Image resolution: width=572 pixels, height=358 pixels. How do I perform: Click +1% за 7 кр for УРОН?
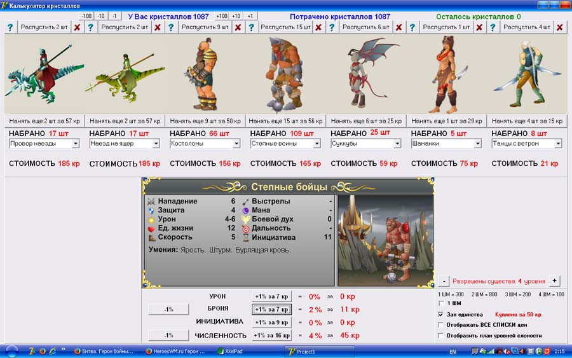click(x=271, y=296)
